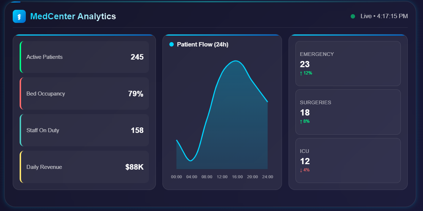Click the up-arrow next to the 8% change
423x211 pixels.
tap(300, 121)
